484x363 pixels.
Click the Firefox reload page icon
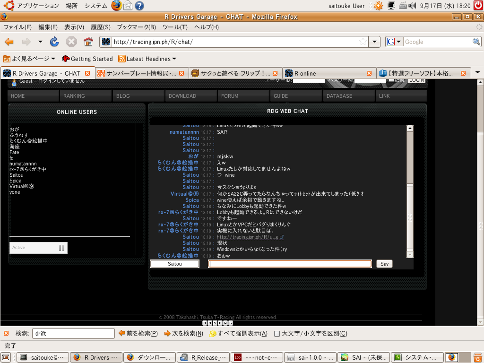[x=54, y=42]
